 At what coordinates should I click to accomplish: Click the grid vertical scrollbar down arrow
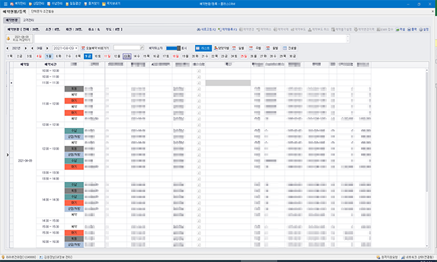(x=427, y=246)
